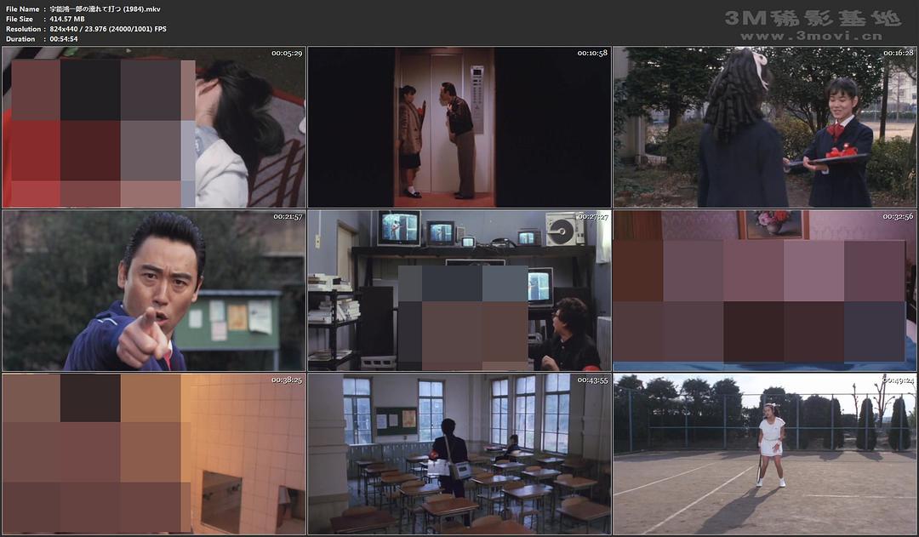Open the pointing man thumbnail at 00:21:57
Image resolution: width=919 pixels, height=537 pixels.
pyautogui.click(x=153, y=289)
